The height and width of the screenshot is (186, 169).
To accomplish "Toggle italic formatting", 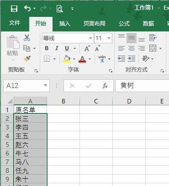I will tap(57, 48).
